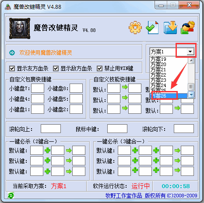Click the app icon in the title bar

(x=8, y=7)
